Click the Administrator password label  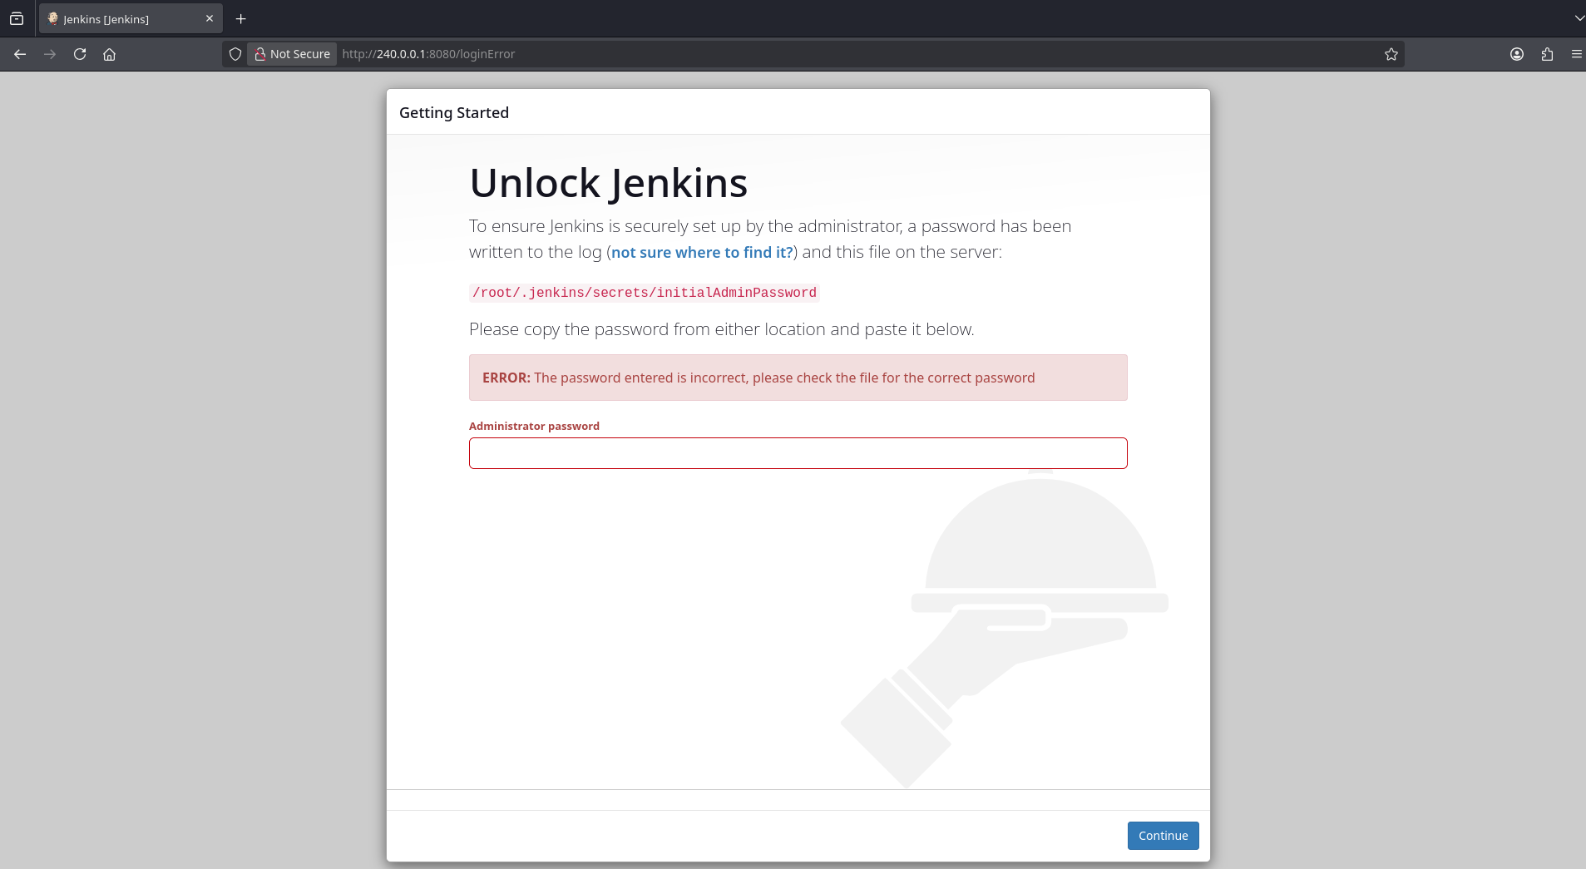pyautogui.click(x=534, y=426)
